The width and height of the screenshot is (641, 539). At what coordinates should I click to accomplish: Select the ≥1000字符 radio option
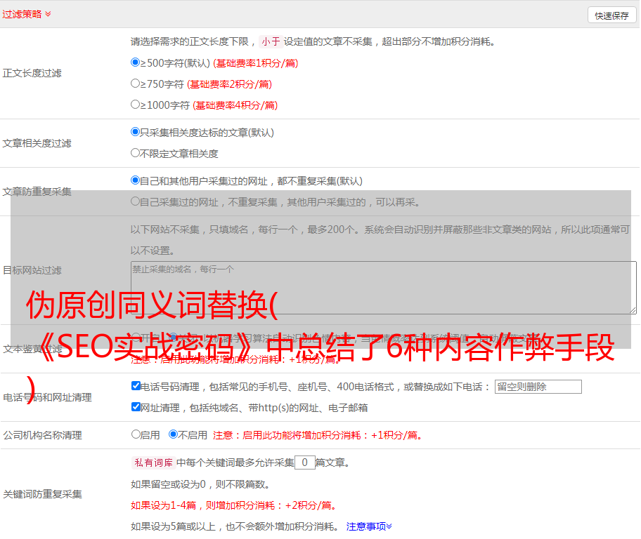[135, 104]
